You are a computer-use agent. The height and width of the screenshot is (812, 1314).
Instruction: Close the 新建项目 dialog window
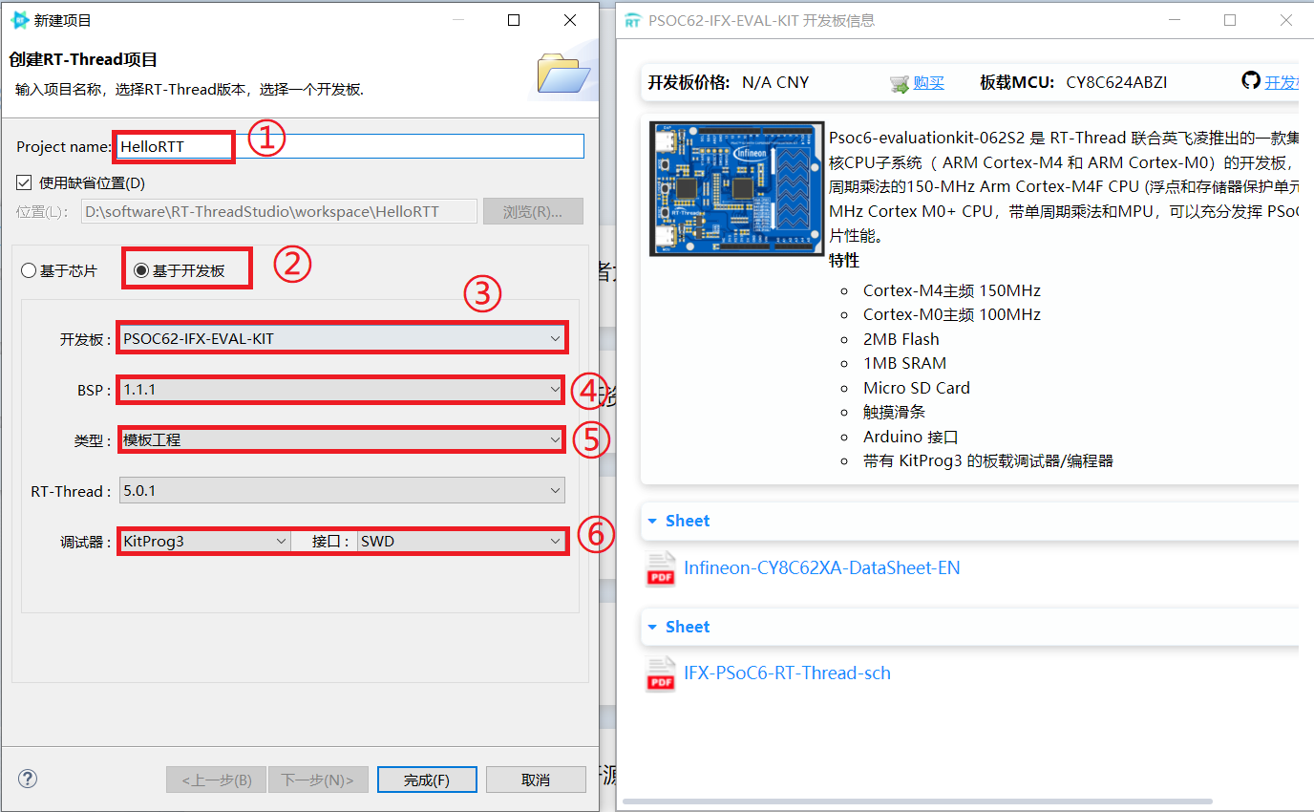click(570, 20)
